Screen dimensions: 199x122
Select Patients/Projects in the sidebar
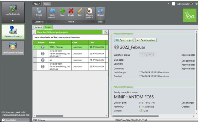point(13,32)
